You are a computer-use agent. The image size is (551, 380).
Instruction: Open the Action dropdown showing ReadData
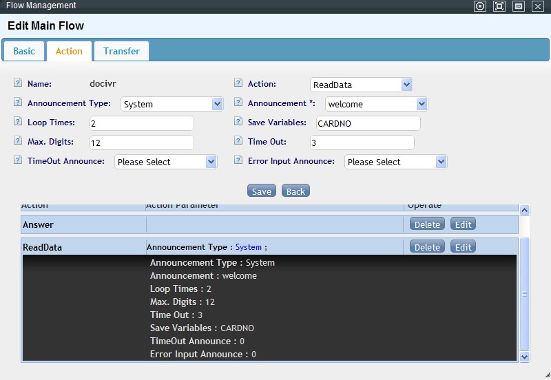coord(361,85)
